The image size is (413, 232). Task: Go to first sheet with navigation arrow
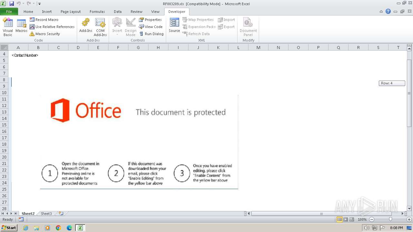(3, 214)
